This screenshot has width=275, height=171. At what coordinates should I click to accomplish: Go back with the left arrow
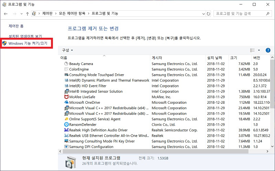click(x=5, y=14)
